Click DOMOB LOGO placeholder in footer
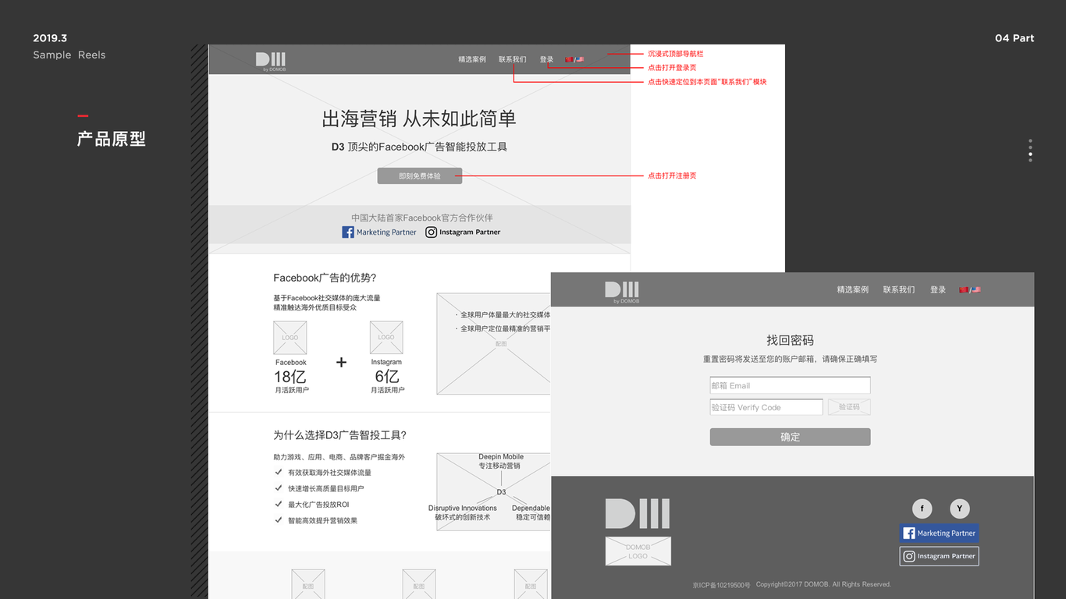The image size is (1066, 599). pos(638,551)
